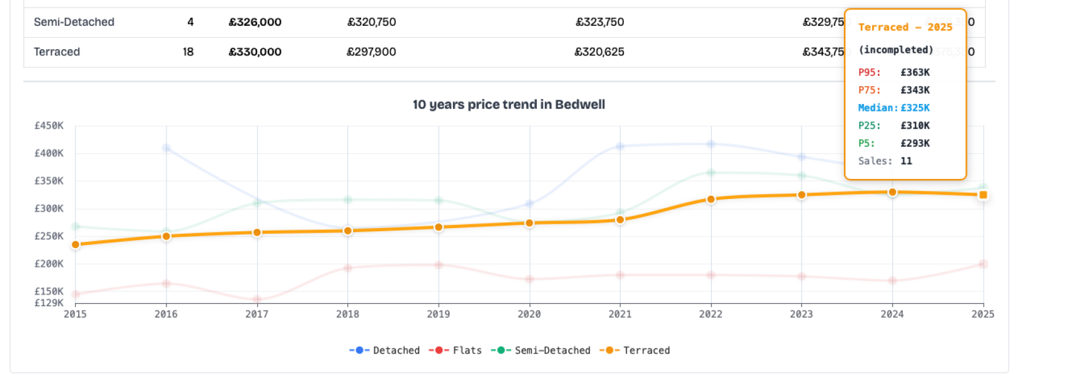
Task: Click the faded red Flats 2018 point
Action: coord(348,268)
